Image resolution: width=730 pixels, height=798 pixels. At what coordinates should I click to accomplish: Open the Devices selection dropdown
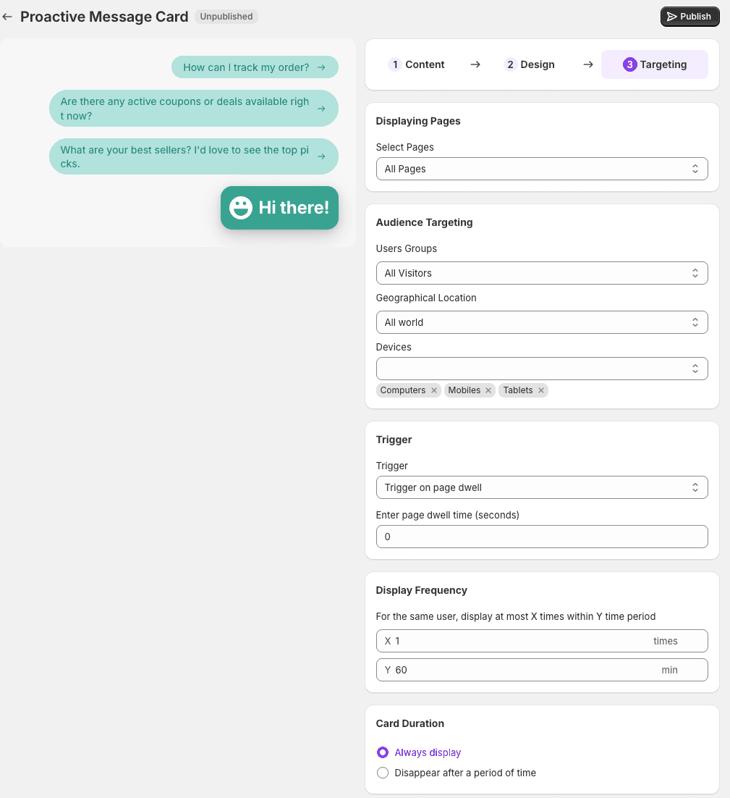[x=542, y=369]
